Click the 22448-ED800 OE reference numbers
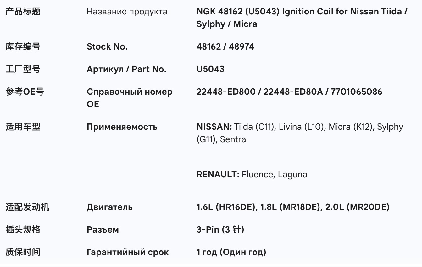The height and width of the screenshot is (267, 422). (x=289, y=92)
